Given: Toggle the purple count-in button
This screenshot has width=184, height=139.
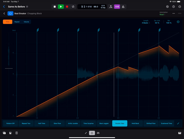Looking at the screenshot, I should [x=117, y=6].
